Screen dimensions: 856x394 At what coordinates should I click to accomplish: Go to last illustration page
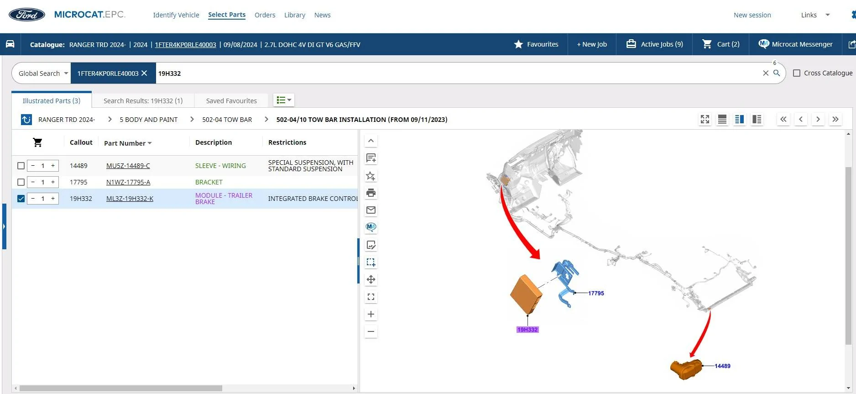point(835,120)
